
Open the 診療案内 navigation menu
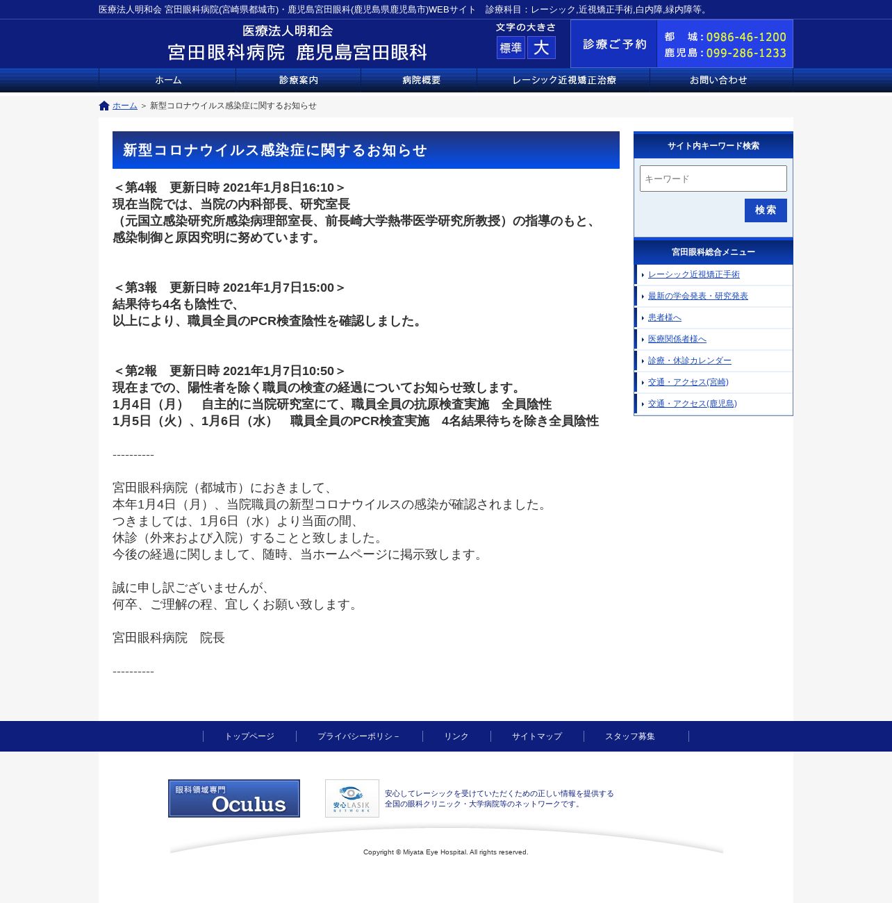coord(299,80)
